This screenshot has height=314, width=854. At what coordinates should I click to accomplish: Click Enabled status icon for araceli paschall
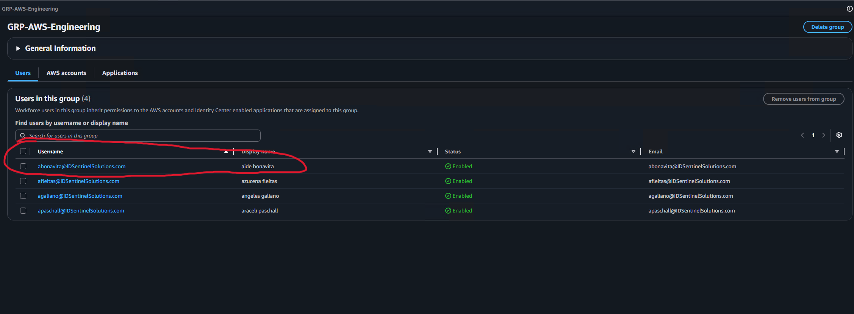point(448,211)
